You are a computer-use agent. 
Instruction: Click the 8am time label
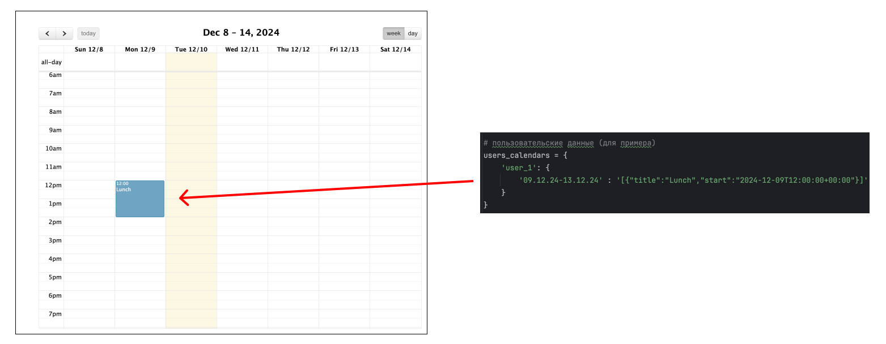[x=55, y=111]
